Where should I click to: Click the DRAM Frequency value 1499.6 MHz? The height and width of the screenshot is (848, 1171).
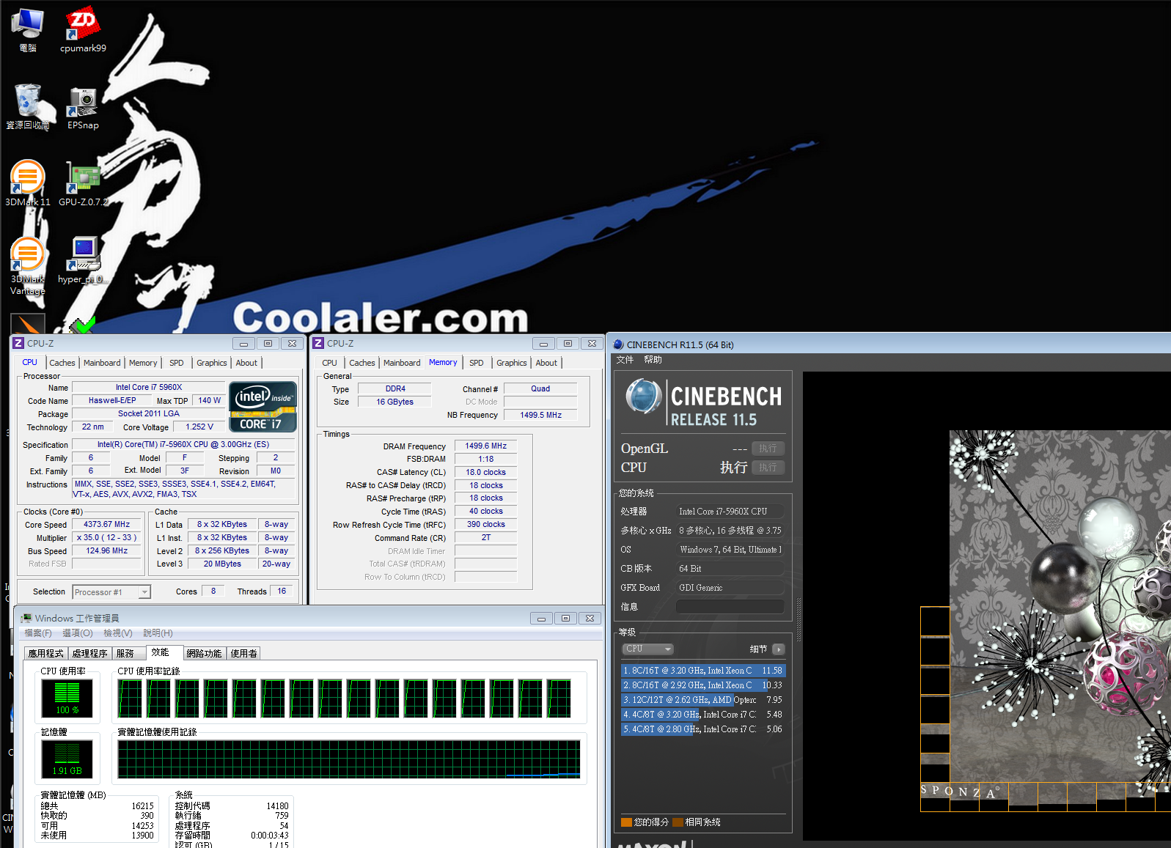point(486,446)
